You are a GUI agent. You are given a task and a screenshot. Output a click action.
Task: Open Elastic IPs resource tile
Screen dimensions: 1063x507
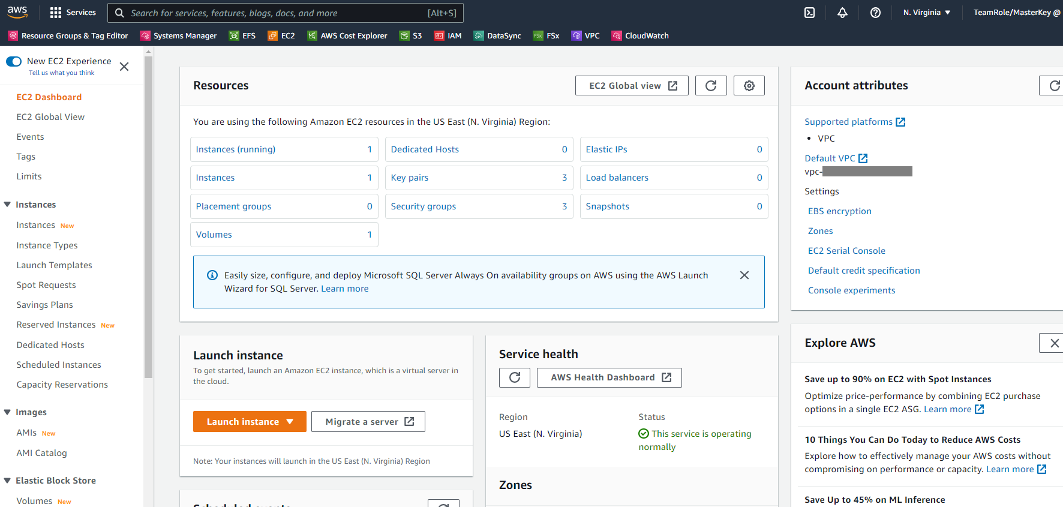674,149
